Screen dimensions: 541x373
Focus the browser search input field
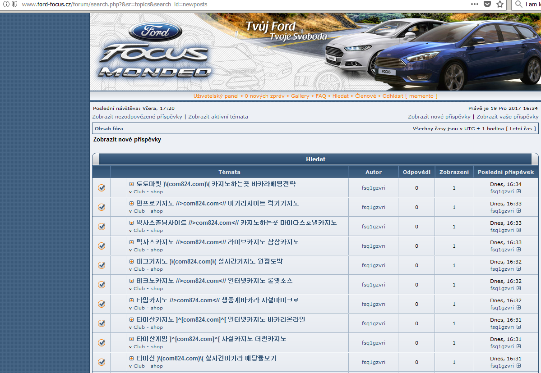(532, 4)
